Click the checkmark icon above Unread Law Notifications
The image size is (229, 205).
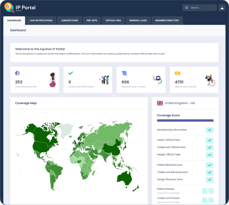pyautogui.click(x=70, y=73)
